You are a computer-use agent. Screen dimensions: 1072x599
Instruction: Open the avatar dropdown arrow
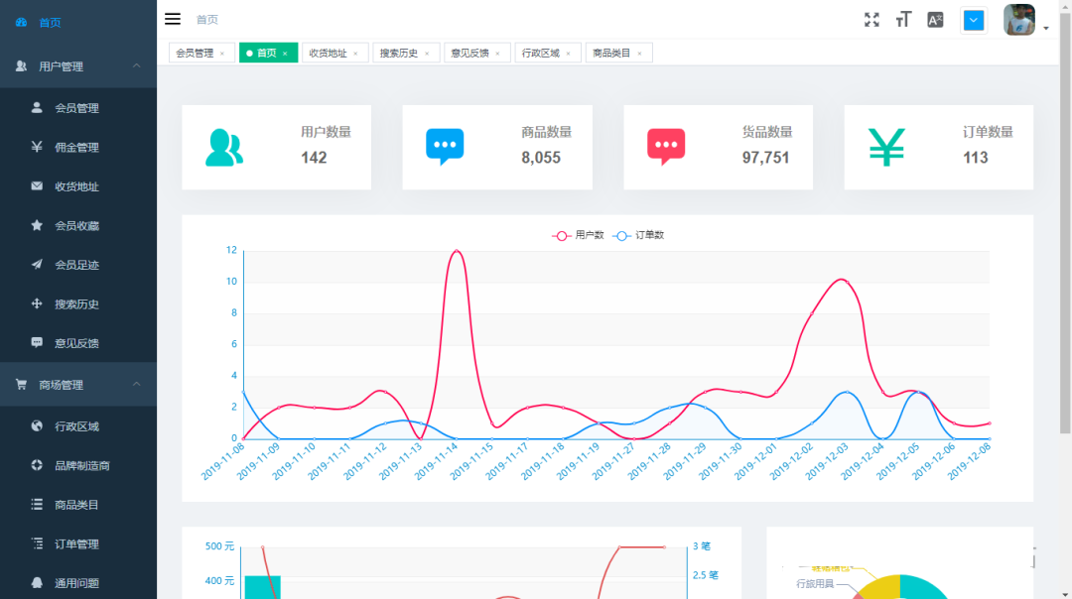pyautogui.click(x=1046, y=29)
